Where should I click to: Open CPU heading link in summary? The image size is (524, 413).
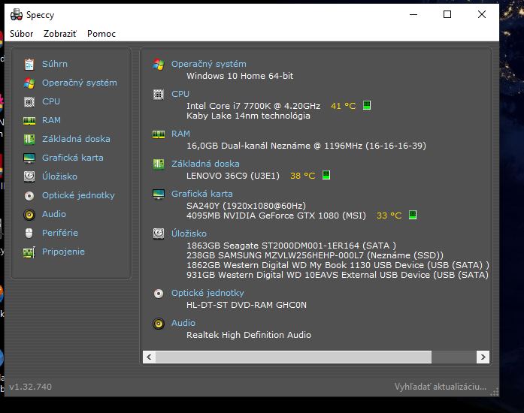point(180,94)
